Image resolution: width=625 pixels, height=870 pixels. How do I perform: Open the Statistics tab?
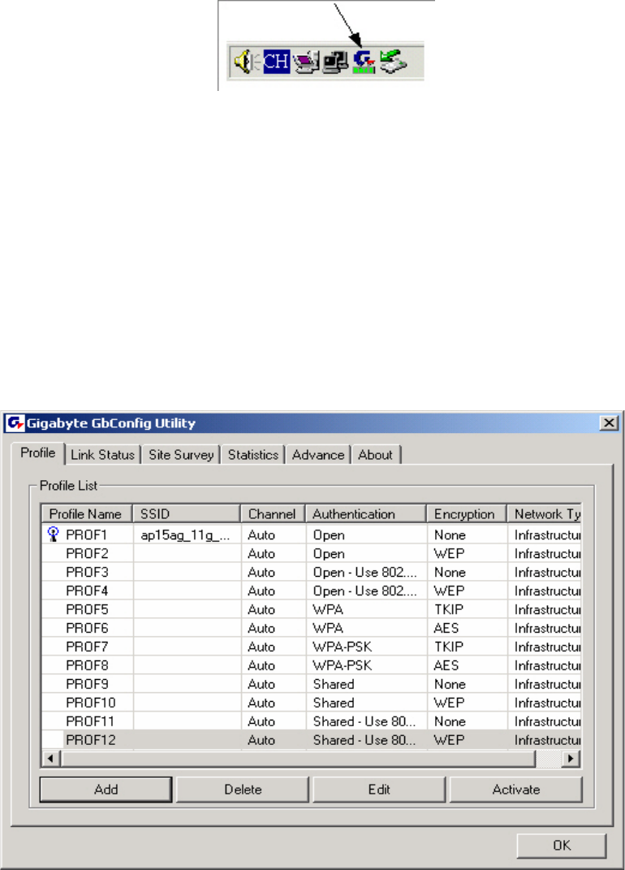253,454
